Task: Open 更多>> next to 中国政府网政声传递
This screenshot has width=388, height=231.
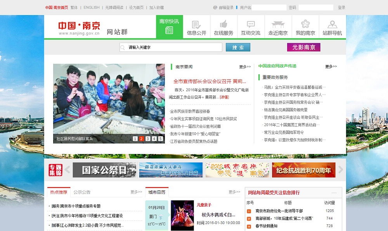Action: point(331,67)
